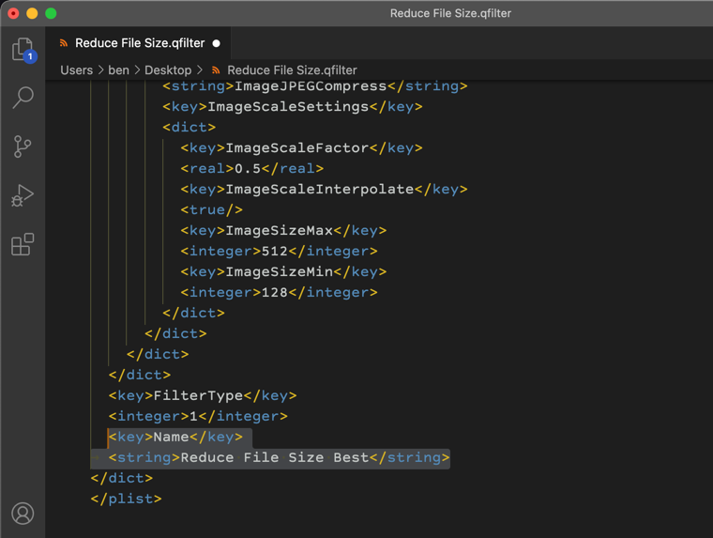Open the Explorer view in activity bar
Image resolution: width=713 pixels, height=538 pixels.
pyautogui.click(x=23, y=50)
